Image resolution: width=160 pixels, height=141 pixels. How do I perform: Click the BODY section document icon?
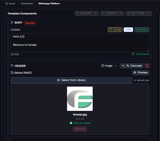(12, 23)
